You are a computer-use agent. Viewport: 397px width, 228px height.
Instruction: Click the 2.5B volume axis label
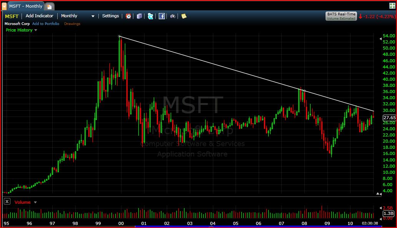tap(388, 208)
